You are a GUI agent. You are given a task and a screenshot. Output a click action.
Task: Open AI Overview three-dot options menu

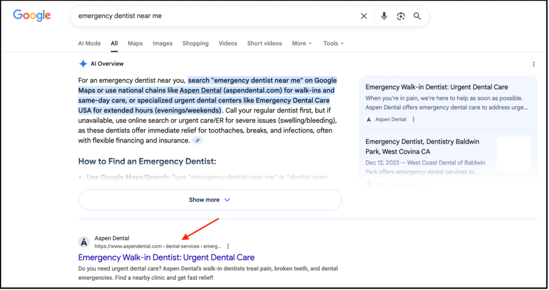point(533,64)
